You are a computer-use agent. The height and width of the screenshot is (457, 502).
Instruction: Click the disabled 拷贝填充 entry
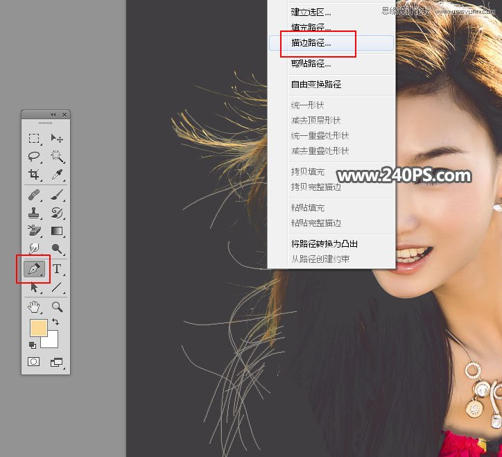(x=331, y=172)
